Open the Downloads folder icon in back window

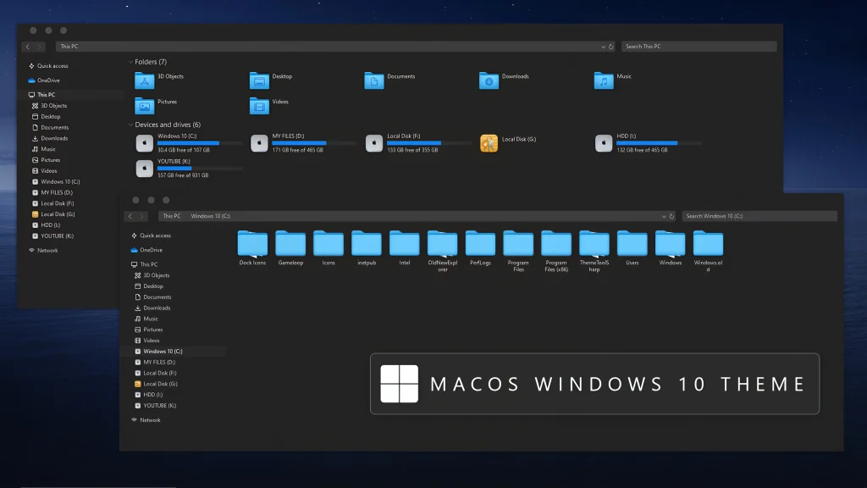(x=489, y=80)
